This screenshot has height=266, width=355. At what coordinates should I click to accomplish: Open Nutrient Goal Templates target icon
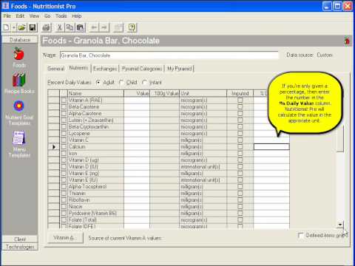18,106
